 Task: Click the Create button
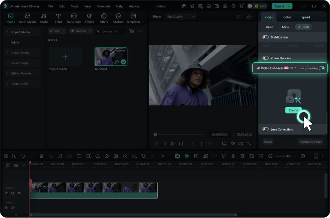293,110
